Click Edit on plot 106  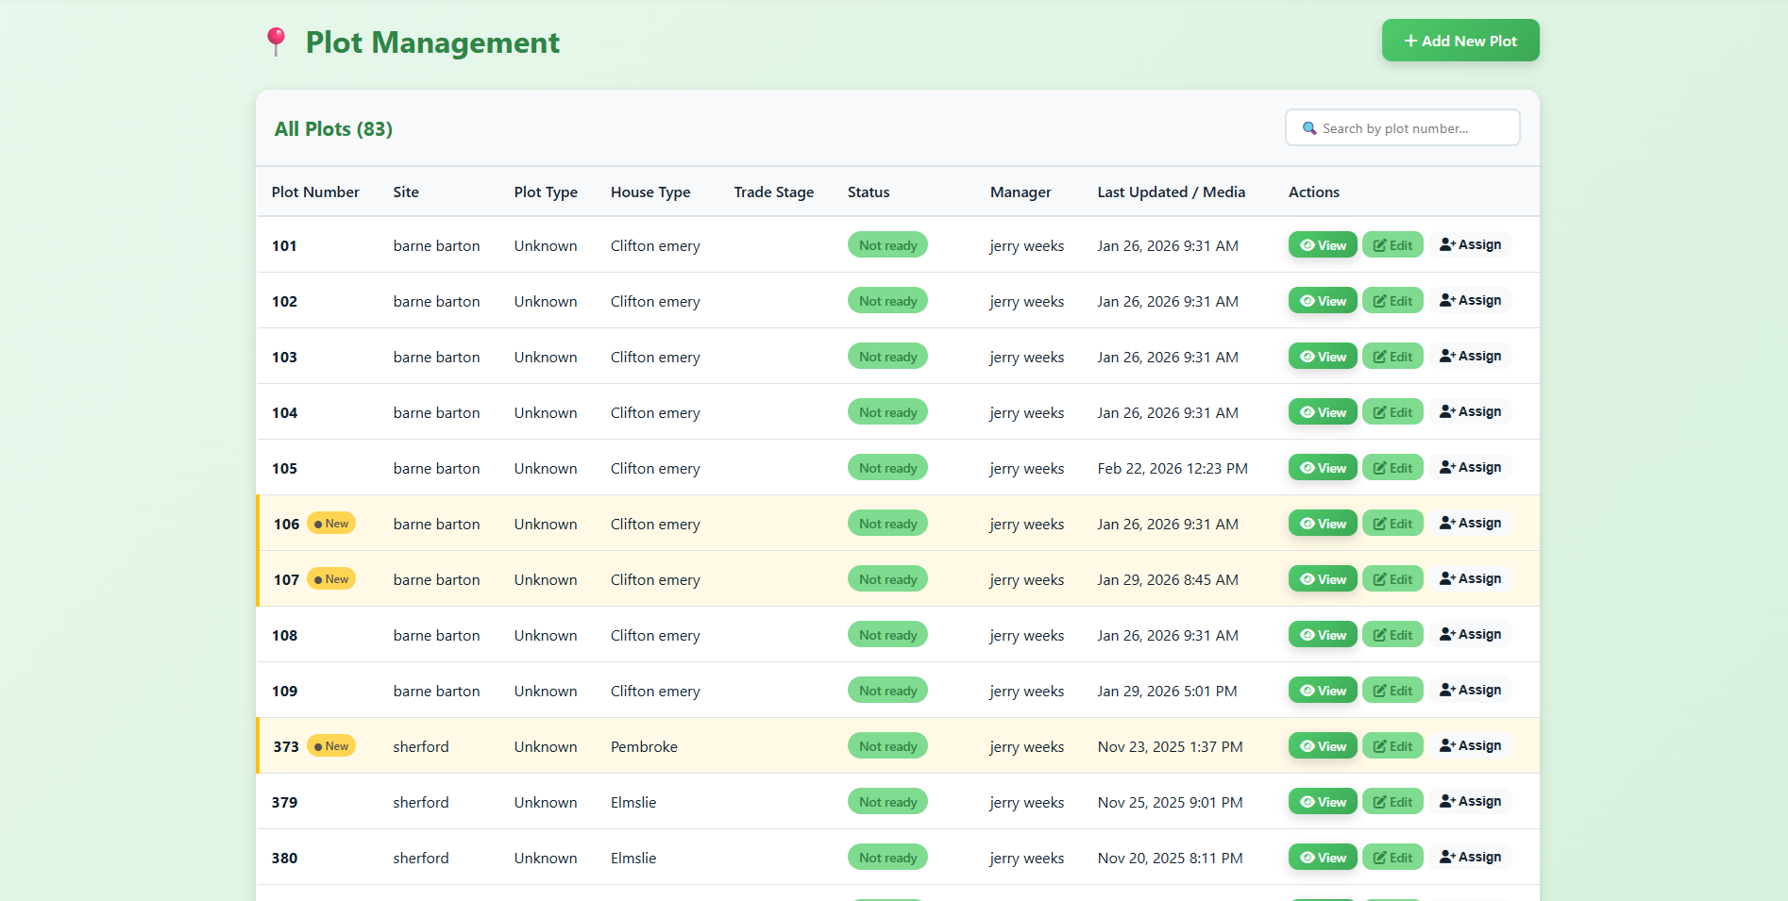tap(1392, 524)
